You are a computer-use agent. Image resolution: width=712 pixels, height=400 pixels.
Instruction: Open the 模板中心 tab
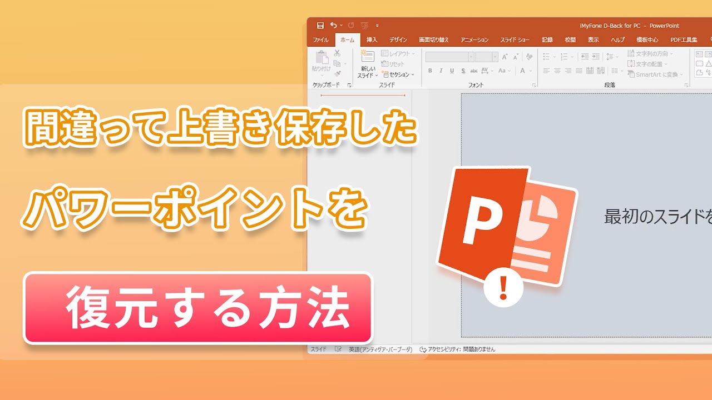tap(647, 40)
